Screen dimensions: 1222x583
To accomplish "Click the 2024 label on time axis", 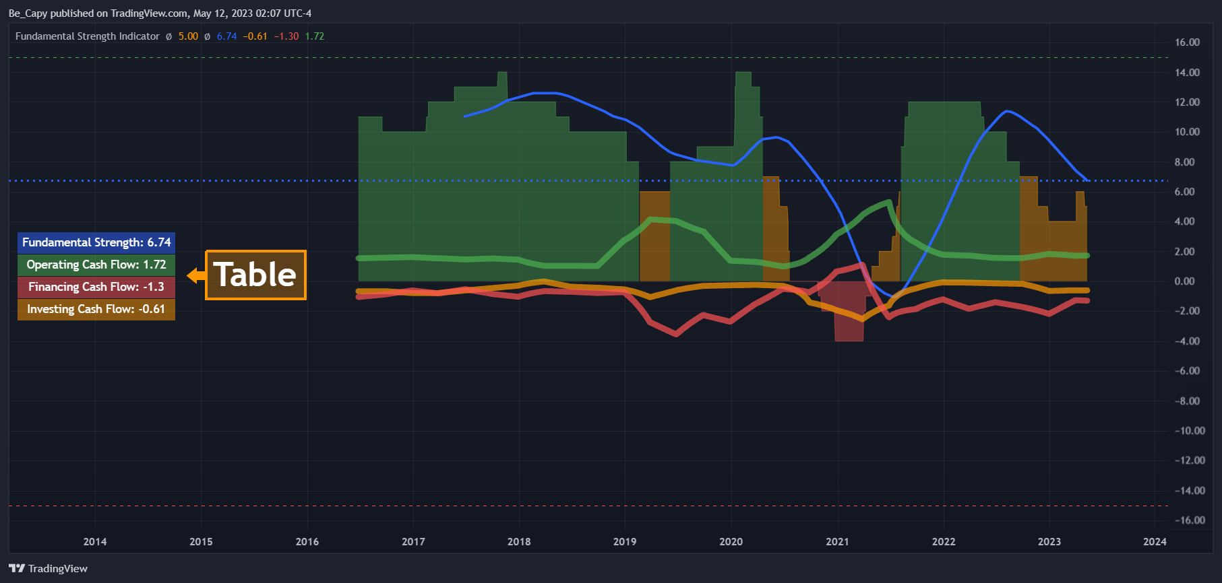I will (1155, 541).
